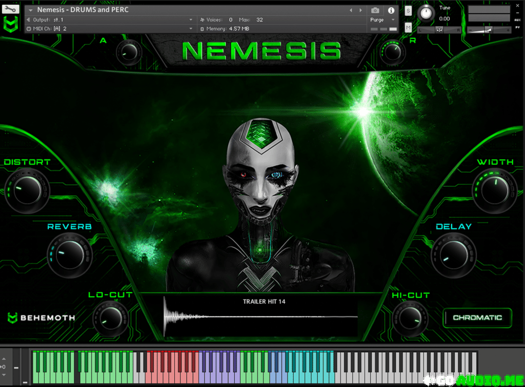
Task: Open the wrench edit mode icon
Action: tap(11, 9)
